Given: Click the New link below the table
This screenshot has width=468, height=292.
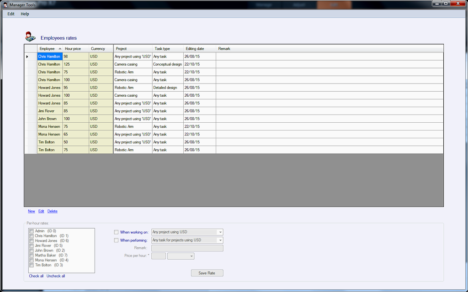Looking at the screenshot, I should coord(31,211).
